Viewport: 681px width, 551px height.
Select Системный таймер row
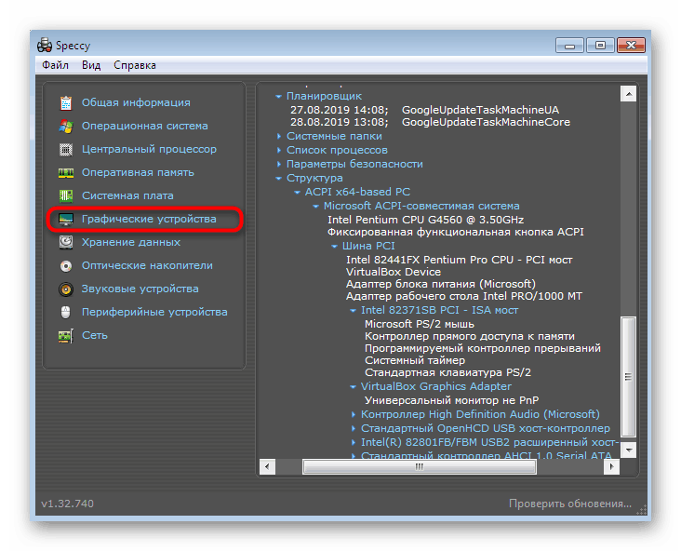pos(415,361)
